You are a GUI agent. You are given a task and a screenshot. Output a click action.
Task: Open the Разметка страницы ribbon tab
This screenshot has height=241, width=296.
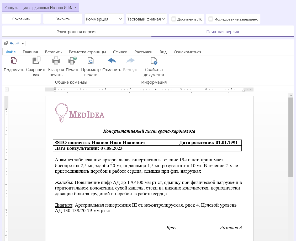[x=87, y=52]
